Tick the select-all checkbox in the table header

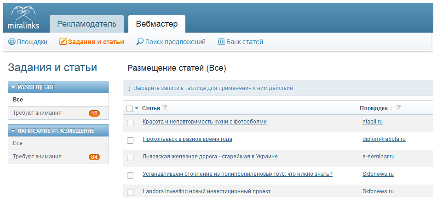pos(130,109)
